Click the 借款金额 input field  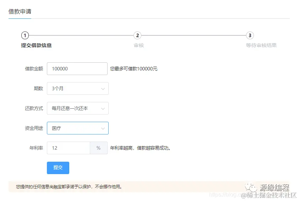pyautogui.click(x=77, y=69)
